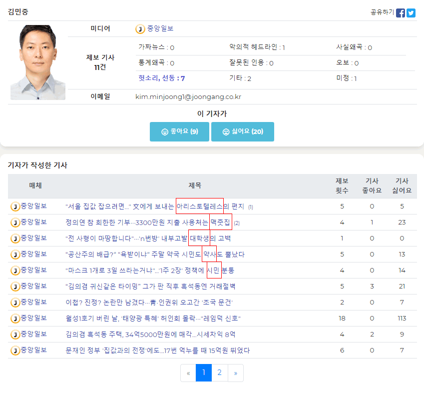The height and width of the screenshot is (395, 424).
Task: Click the 18 report count in 월성1호기 row
Action: pos(342,318)
